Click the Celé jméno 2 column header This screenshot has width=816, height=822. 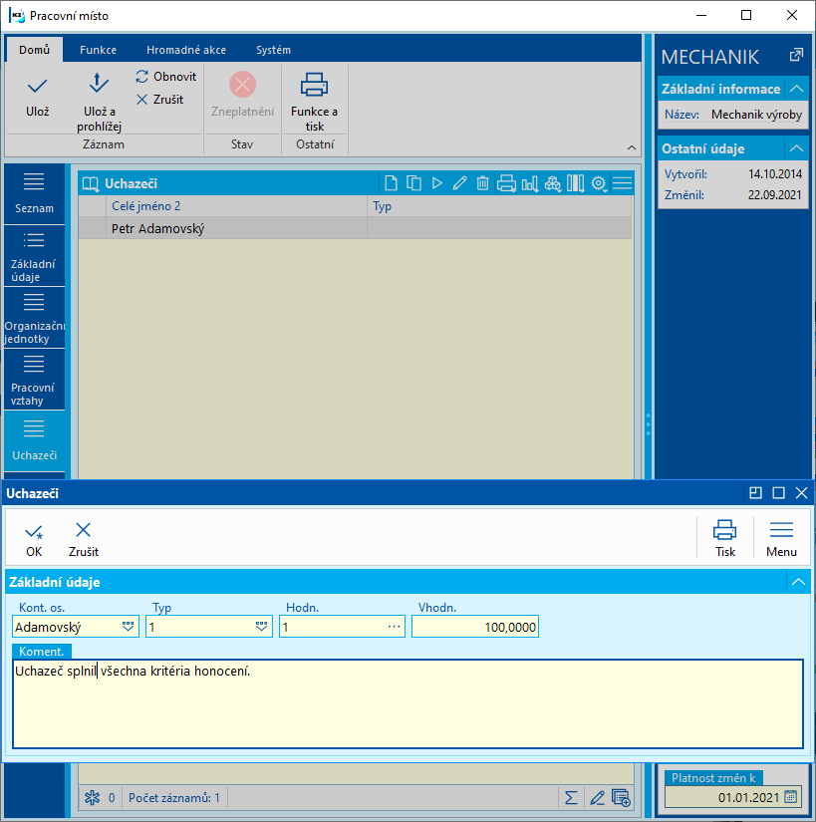tap(236, 206)
